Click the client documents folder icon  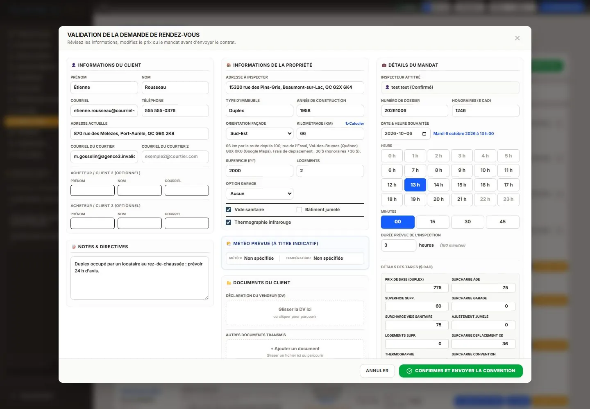click(x=229, y=283)
